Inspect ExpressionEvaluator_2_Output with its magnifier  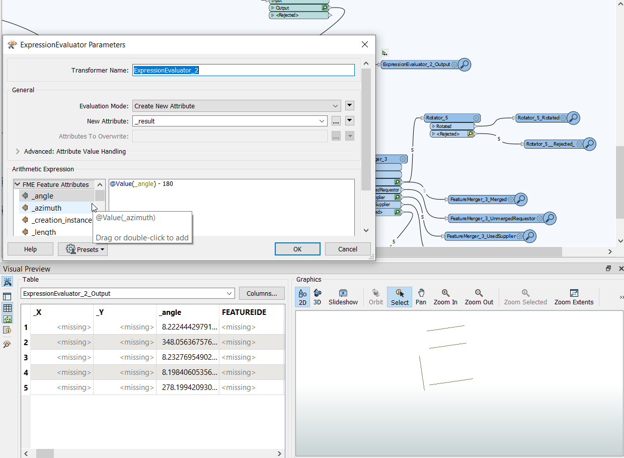(x=464, y=64)
